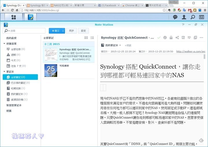Click the 同步 sync button

coord(71,31)
